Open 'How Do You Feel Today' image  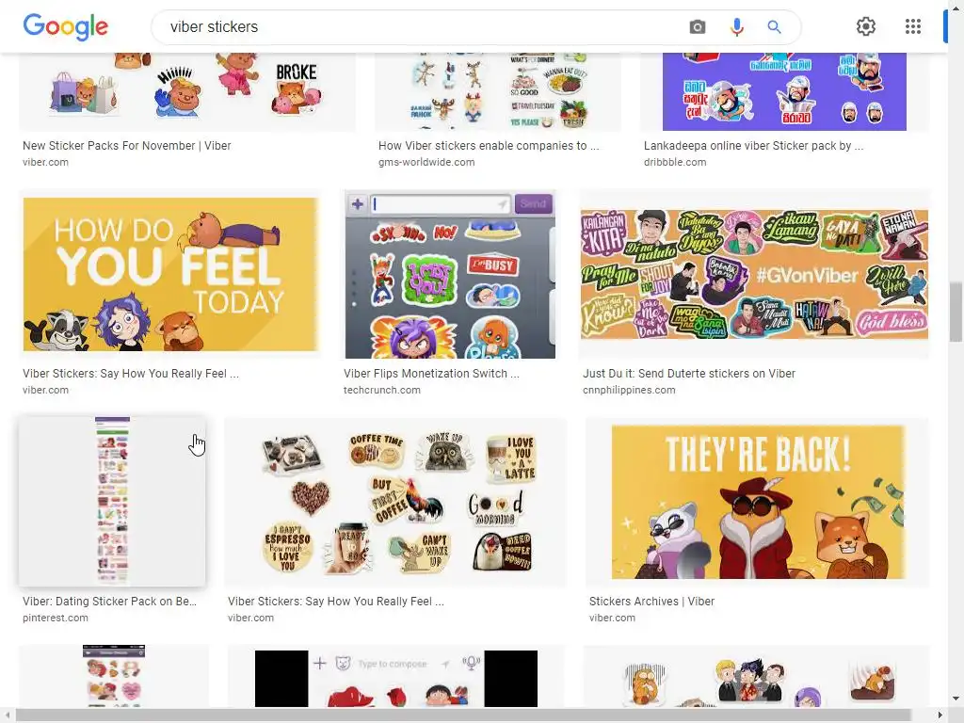[171, 274]
